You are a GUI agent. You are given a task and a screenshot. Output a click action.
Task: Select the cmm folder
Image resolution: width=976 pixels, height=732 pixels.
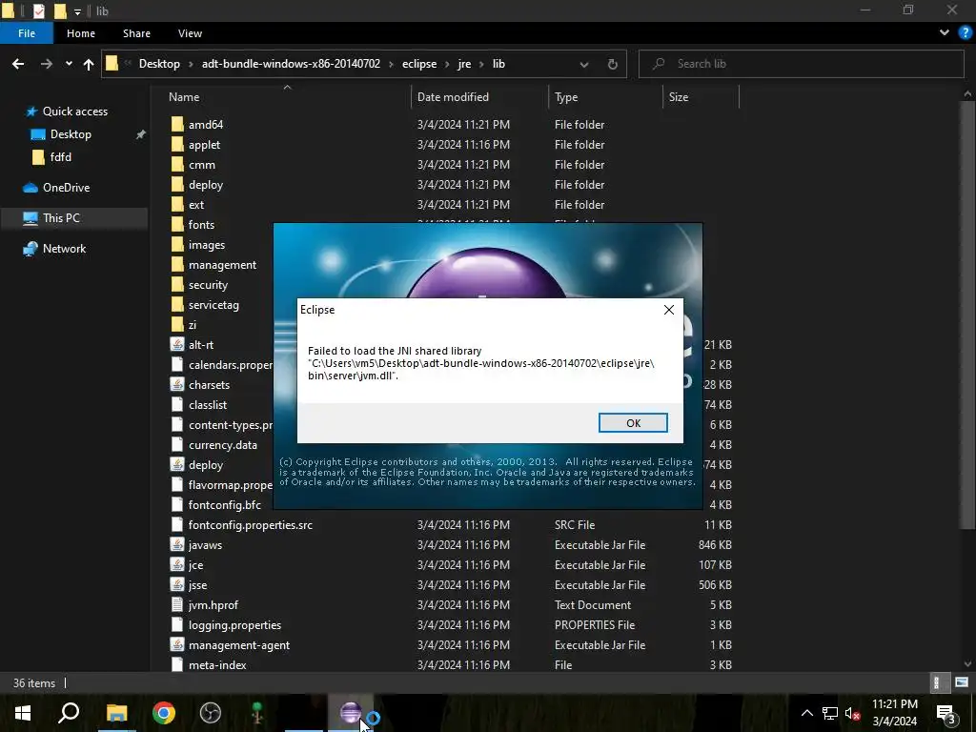(202, 165)
